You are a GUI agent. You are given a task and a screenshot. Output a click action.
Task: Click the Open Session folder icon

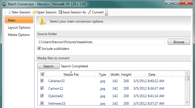pyautogui.click(x=34, y=12)
